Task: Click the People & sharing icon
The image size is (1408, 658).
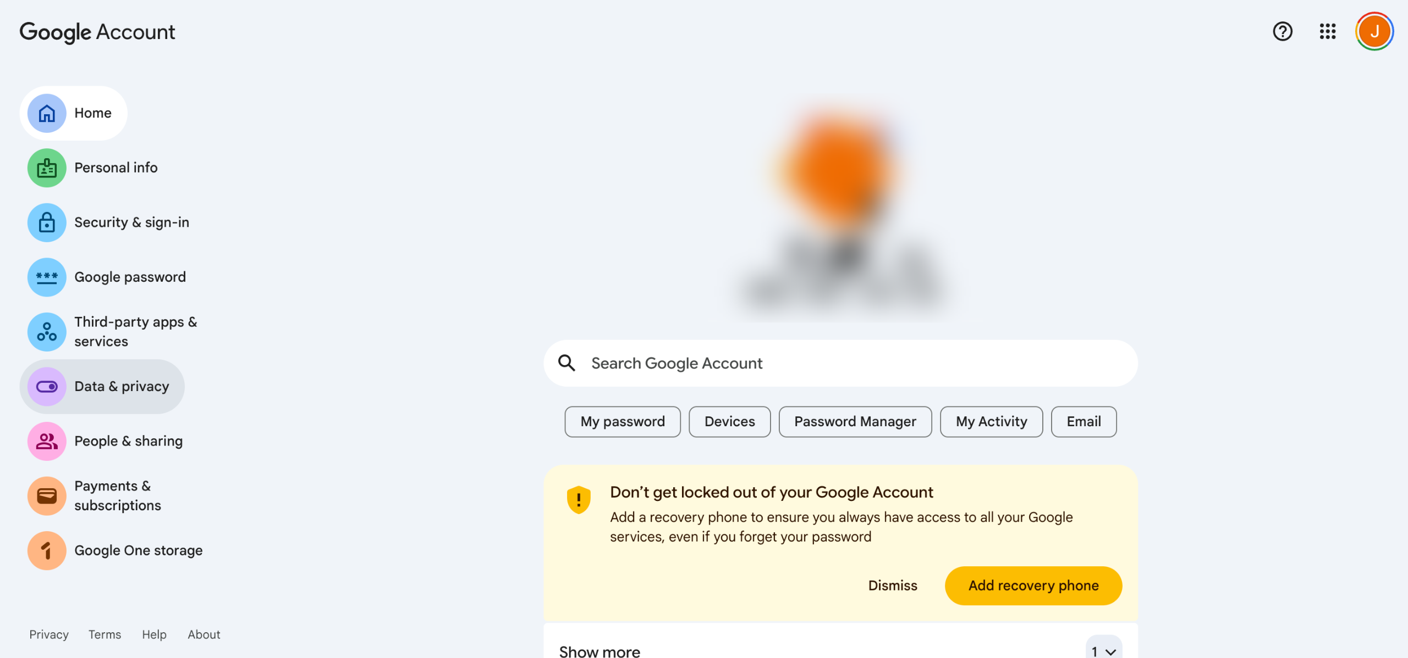Action: click(47, 441)
